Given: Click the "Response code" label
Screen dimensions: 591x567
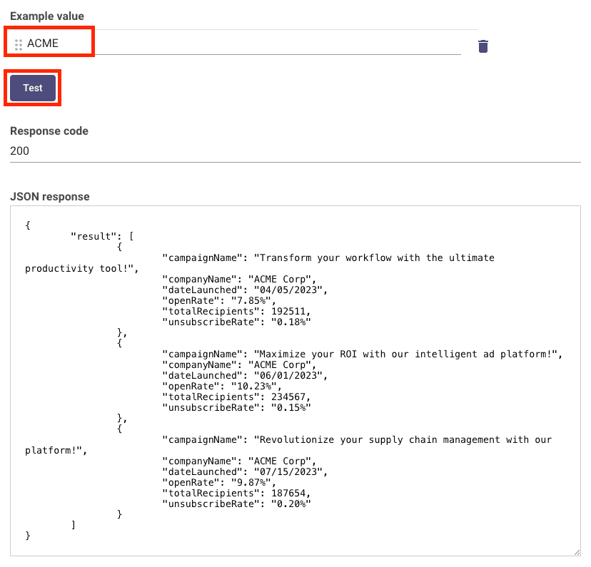Looking at the screenshot, I should 49,131.
